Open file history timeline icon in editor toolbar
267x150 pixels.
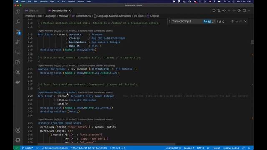point(214,10)
